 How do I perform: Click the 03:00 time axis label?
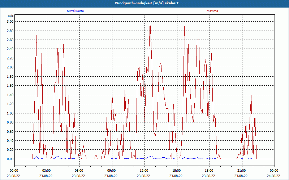(46, 171)
